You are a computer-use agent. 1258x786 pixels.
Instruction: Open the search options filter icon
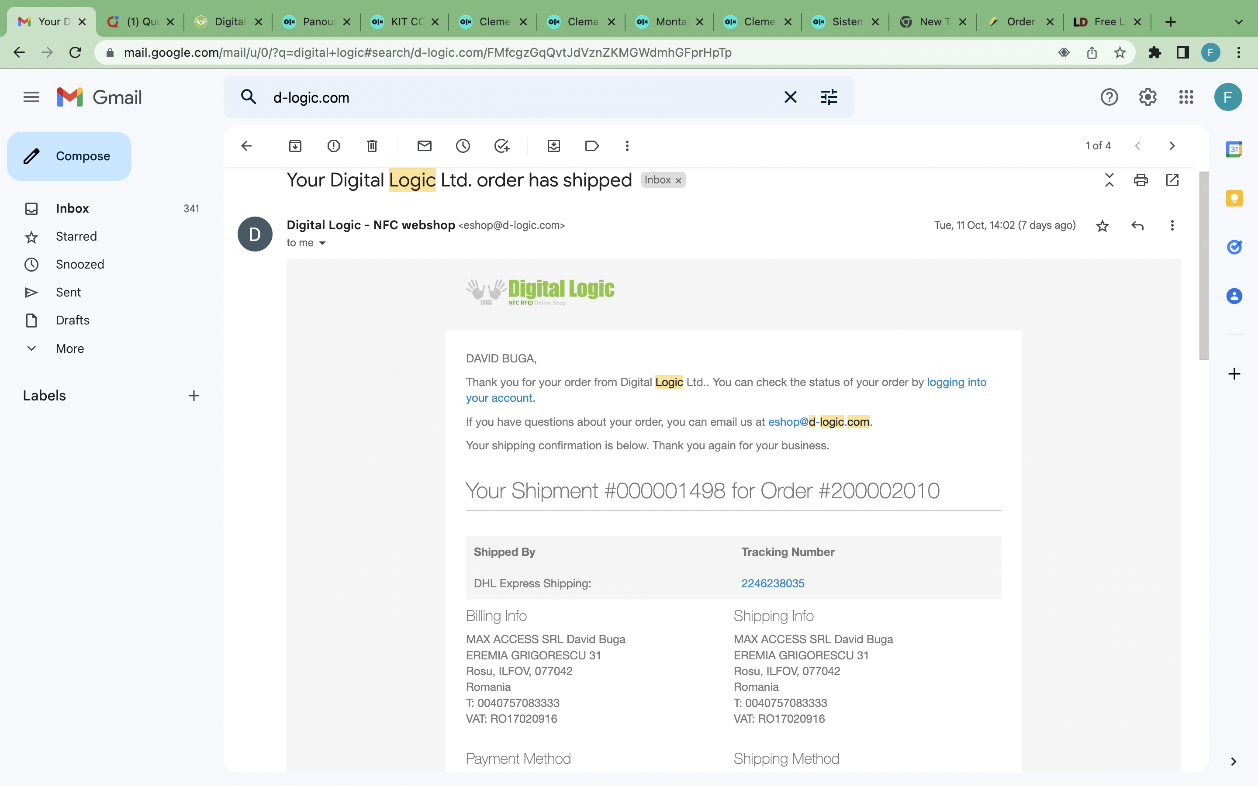pos(829,97)
